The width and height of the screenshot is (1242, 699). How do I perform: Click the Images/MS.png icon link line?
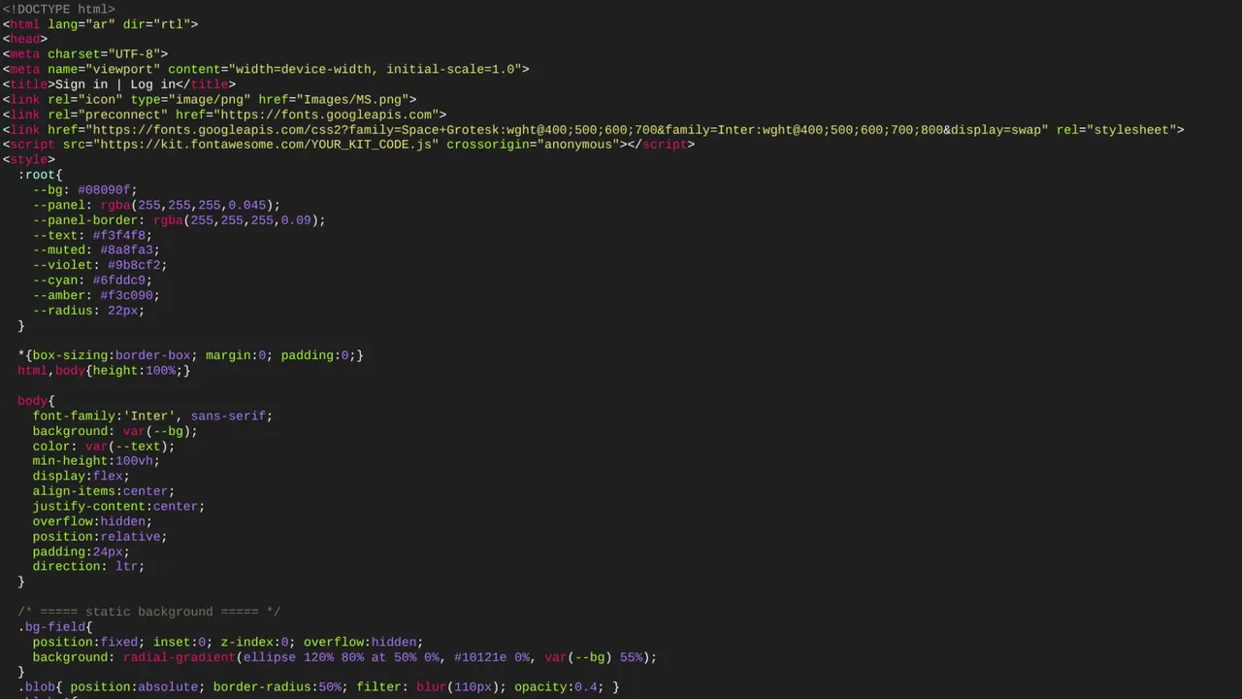pyautogui.click(x=210, y=99)
